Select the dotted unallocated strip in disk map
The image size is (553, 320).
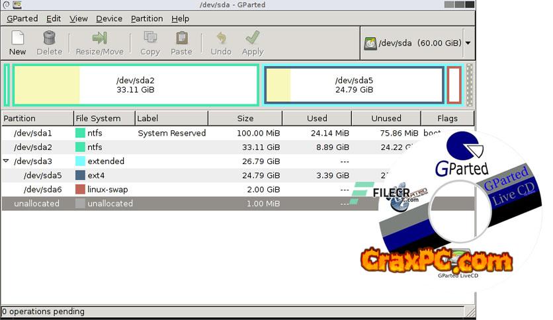pyautogui.click(x=469, y=85)
